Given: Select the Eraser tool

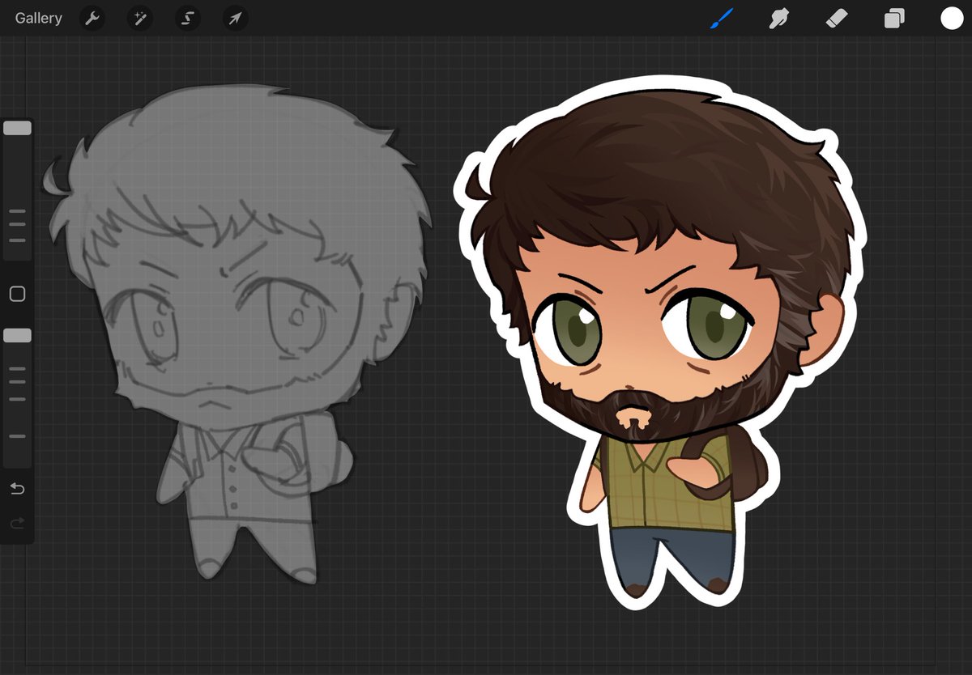Looking at the screenshot, I should 837,18.
